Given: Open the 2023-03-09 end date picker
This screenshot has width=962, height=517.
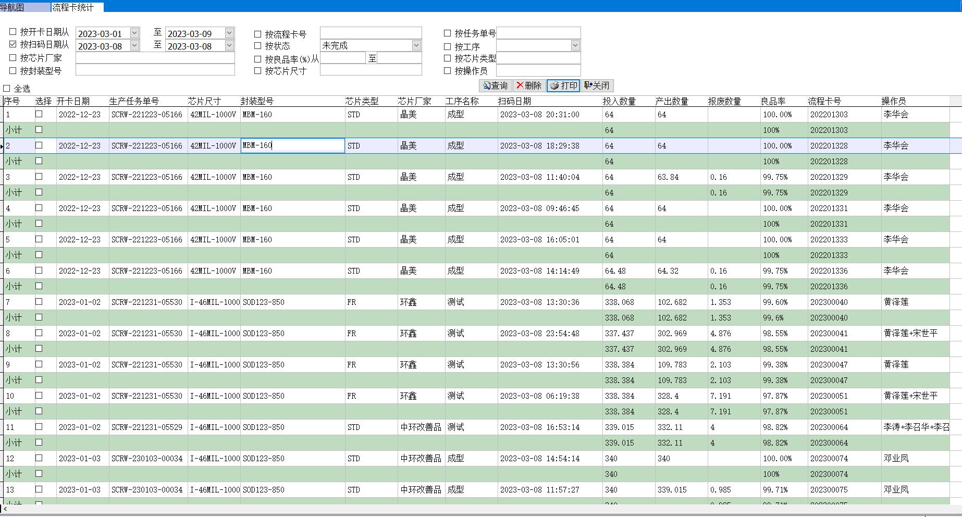Looking at the screenshot, I should point(229,33).
